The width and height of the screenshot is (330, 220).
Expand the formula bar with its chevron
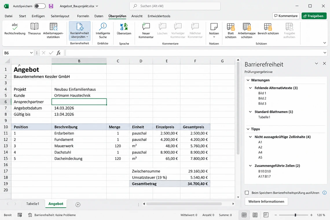pyautogui.click(x=325, y=53)
